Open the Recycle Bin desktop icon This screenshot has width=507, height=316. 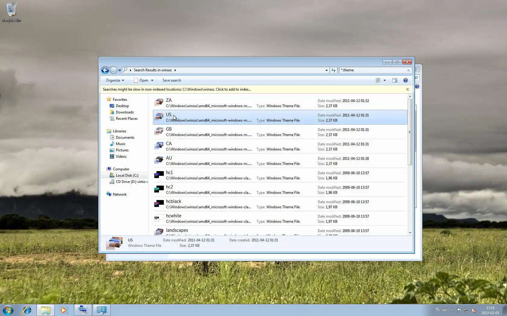tap(11, 12)
